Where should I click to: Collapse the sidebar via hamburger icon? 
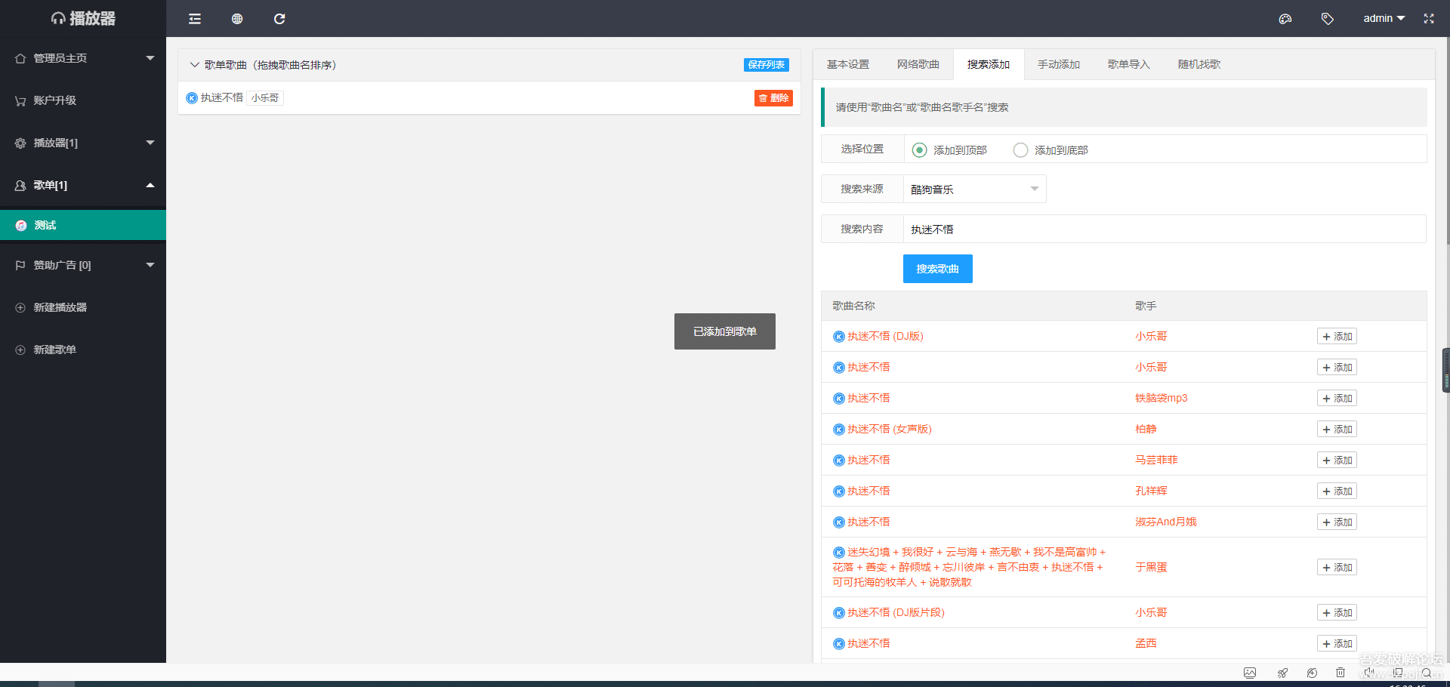(x=194, y=18)
